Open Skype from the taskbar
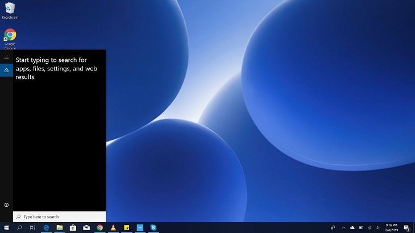The height and width of the screenshot is (233, 415). tap(153, 228)
